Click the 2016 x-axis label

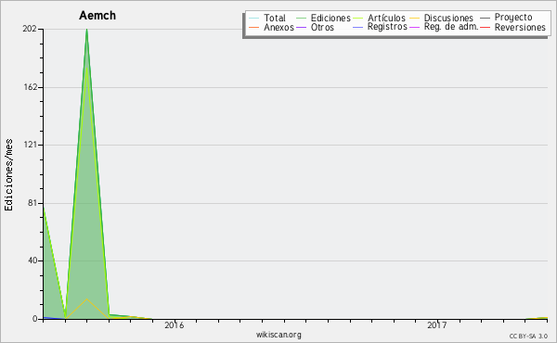pyautogui.click(x=175, y=325)
